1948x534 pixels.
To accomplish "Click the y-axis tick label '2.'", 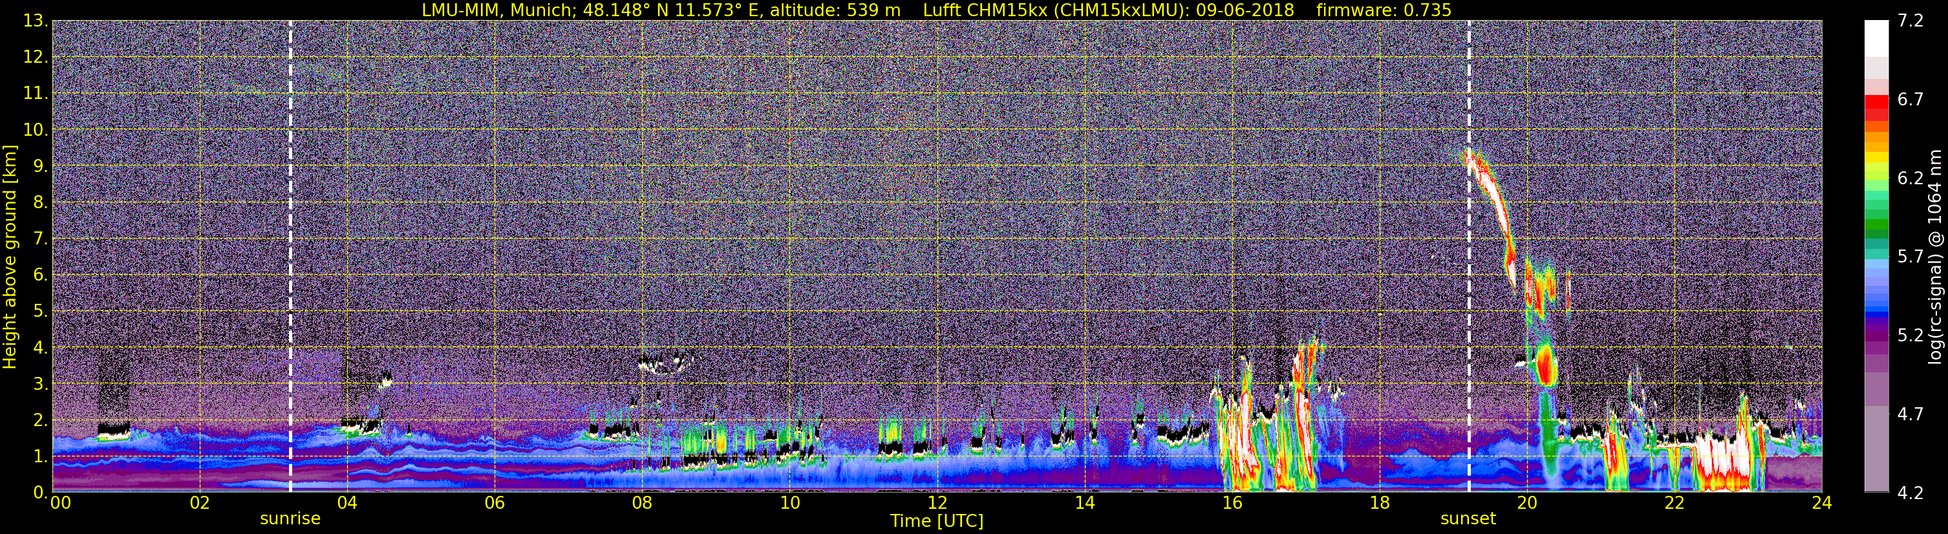I will pyautogui.click(x=41, y=420).
